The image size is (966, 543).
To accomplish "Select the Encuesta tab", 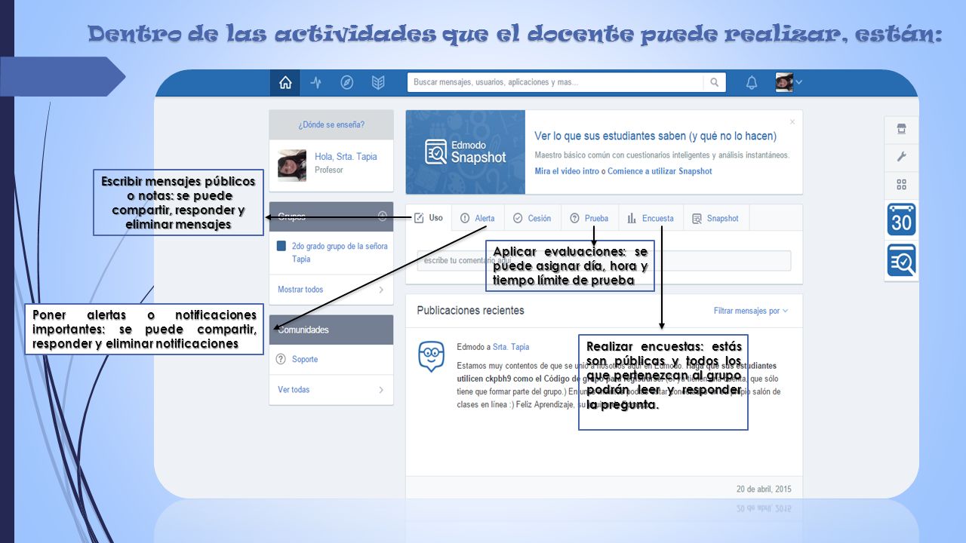I will click(651, 218).
